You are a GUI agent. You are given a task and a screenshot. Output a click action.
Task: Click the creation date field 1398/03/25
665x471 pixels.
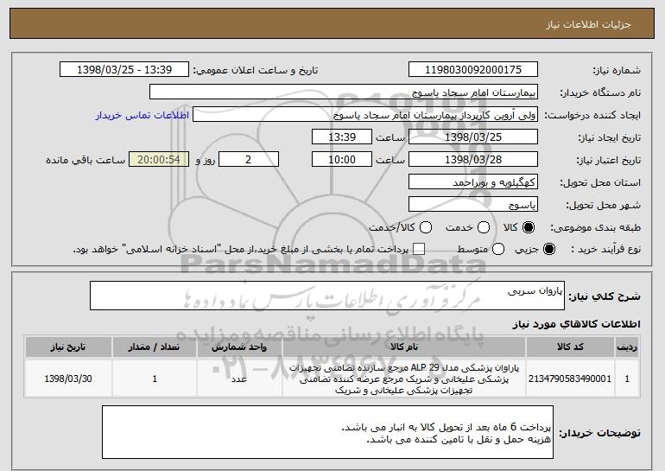coord(473,137)
